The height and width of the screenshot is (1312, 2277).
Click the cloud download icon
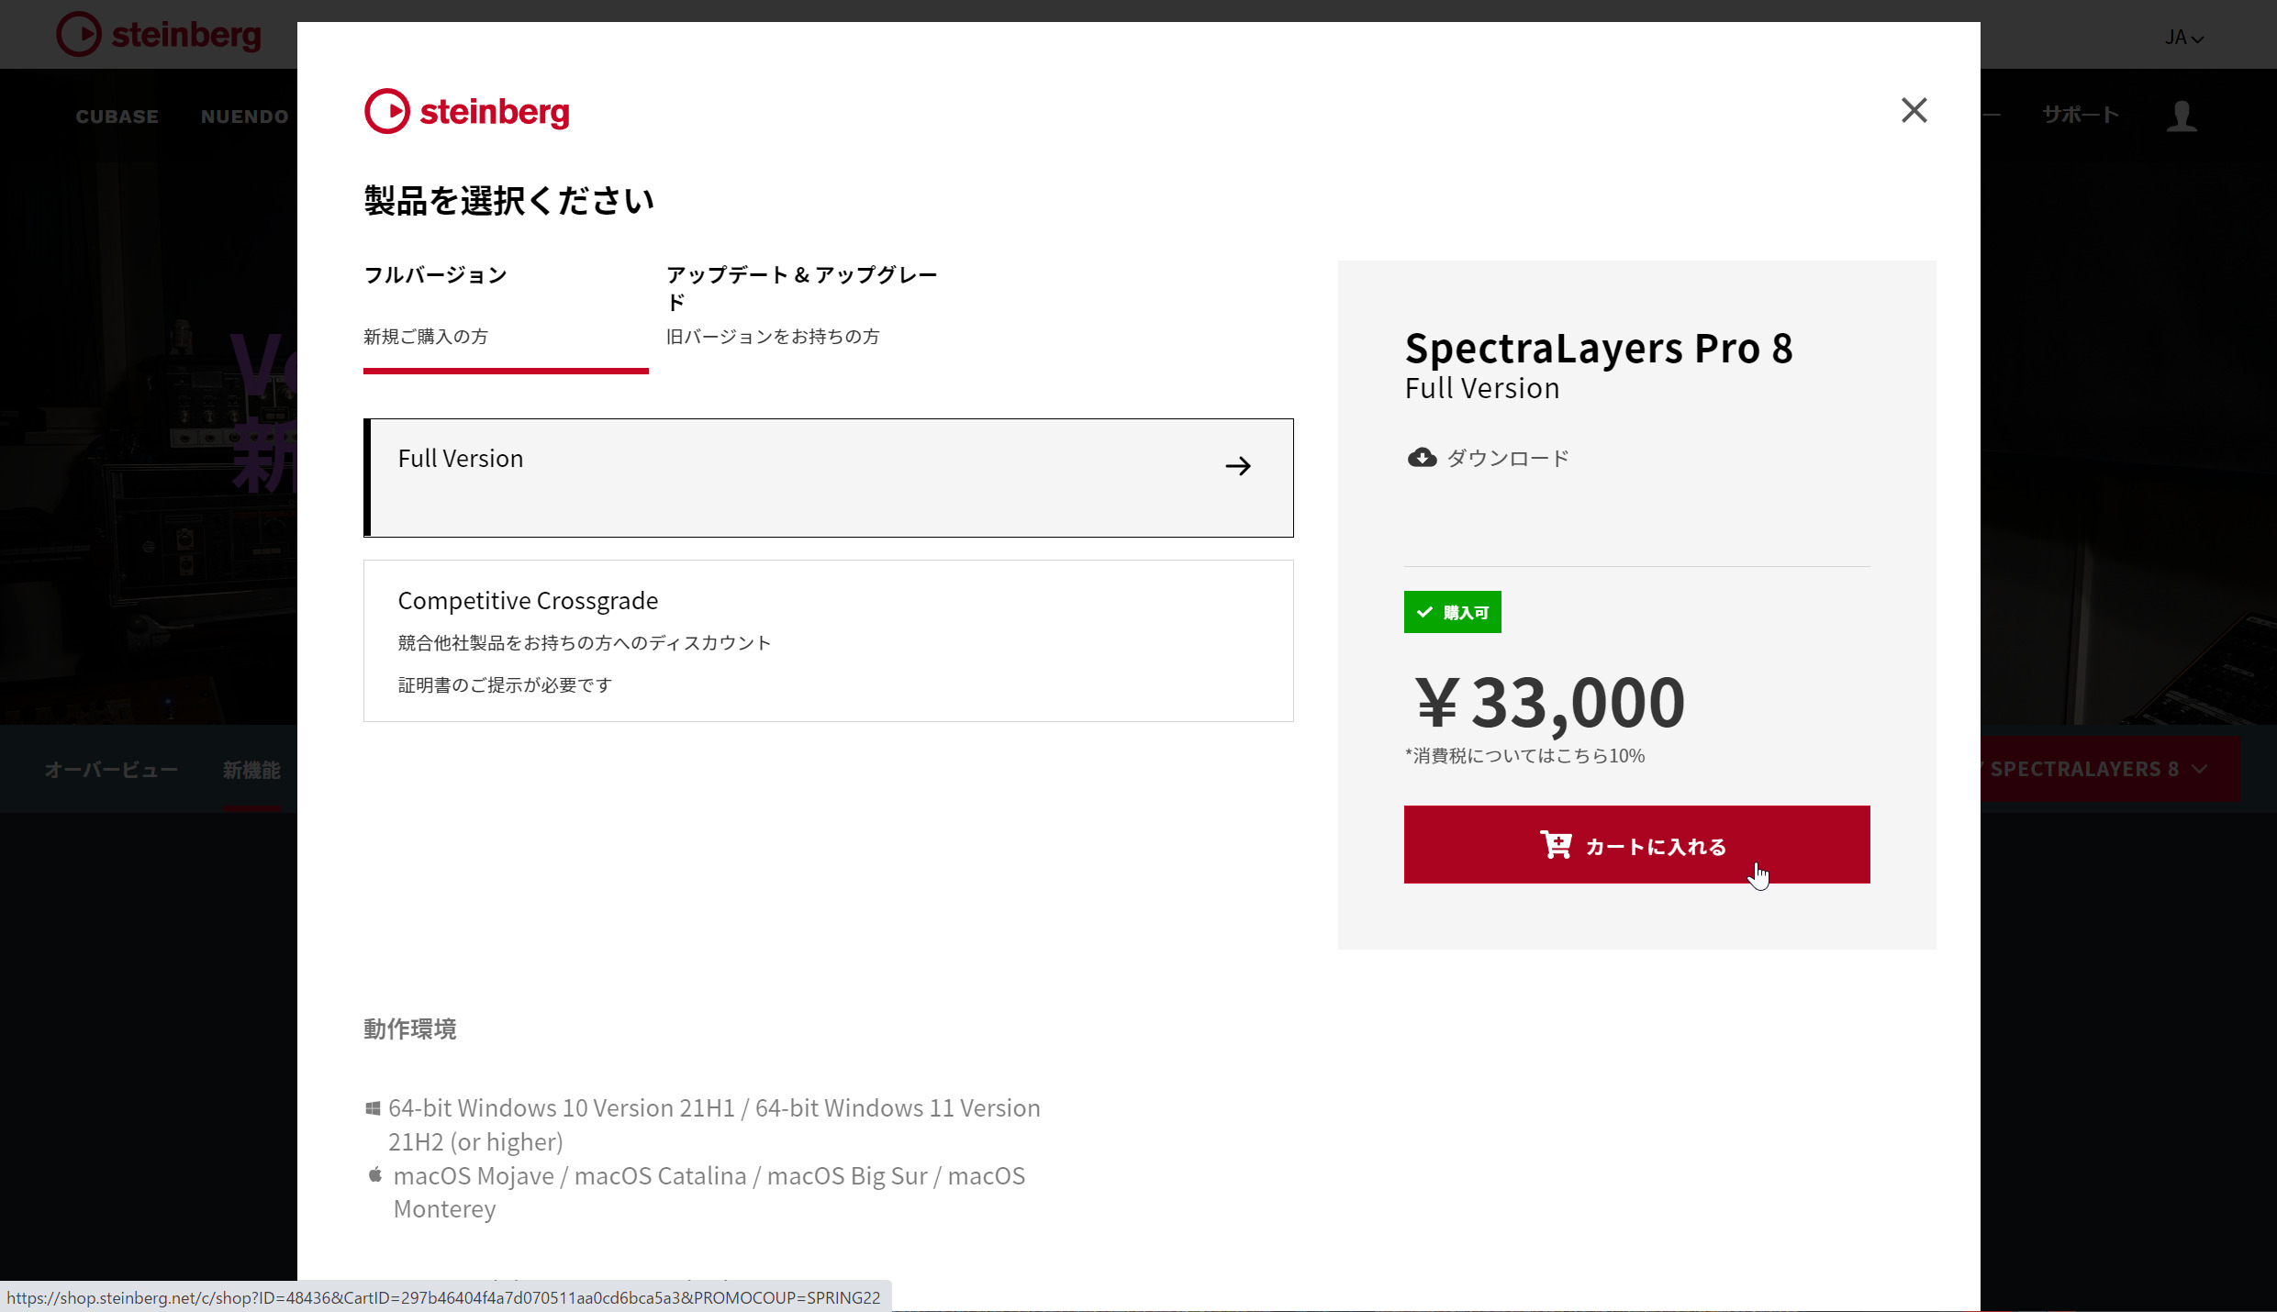coord(1422,457)
